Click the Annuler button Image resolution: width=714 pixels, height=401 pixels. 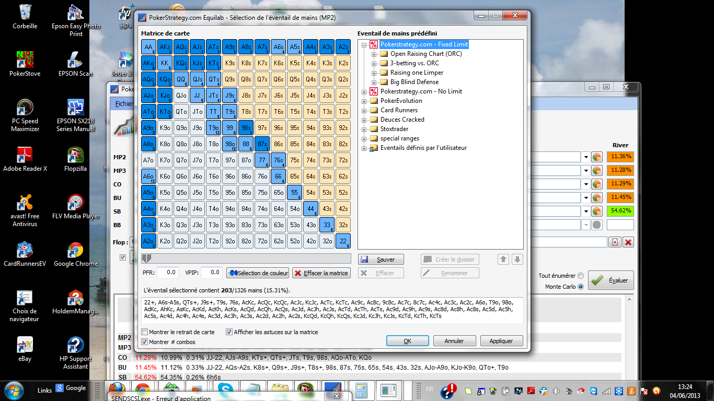click(x=454, y=341)
